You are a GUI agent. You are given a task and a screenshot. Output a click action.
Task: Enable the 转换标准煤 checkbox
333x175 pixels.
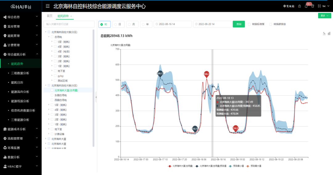coord(249,24)
